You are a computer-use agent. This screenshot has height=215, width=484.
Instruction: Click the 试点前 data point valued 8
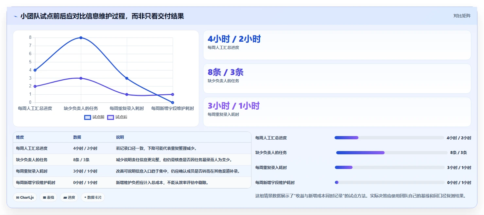81,38
